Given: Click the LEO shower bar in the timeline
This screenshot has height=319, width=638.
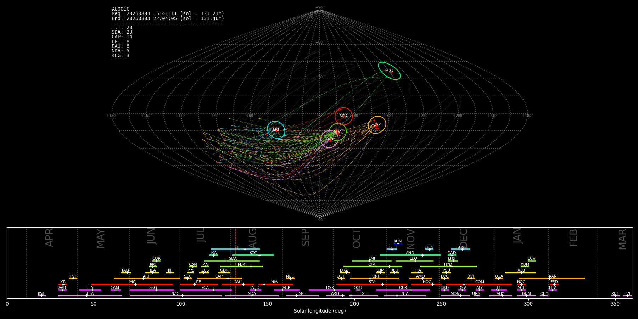Looking at the screenshot, I should 414,261.
